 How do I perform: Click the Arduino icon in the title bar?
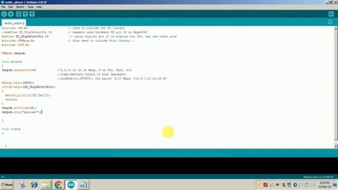[x=2, y=2]
